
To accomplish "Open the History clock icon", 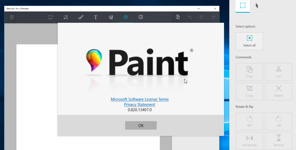I will 202,17.
